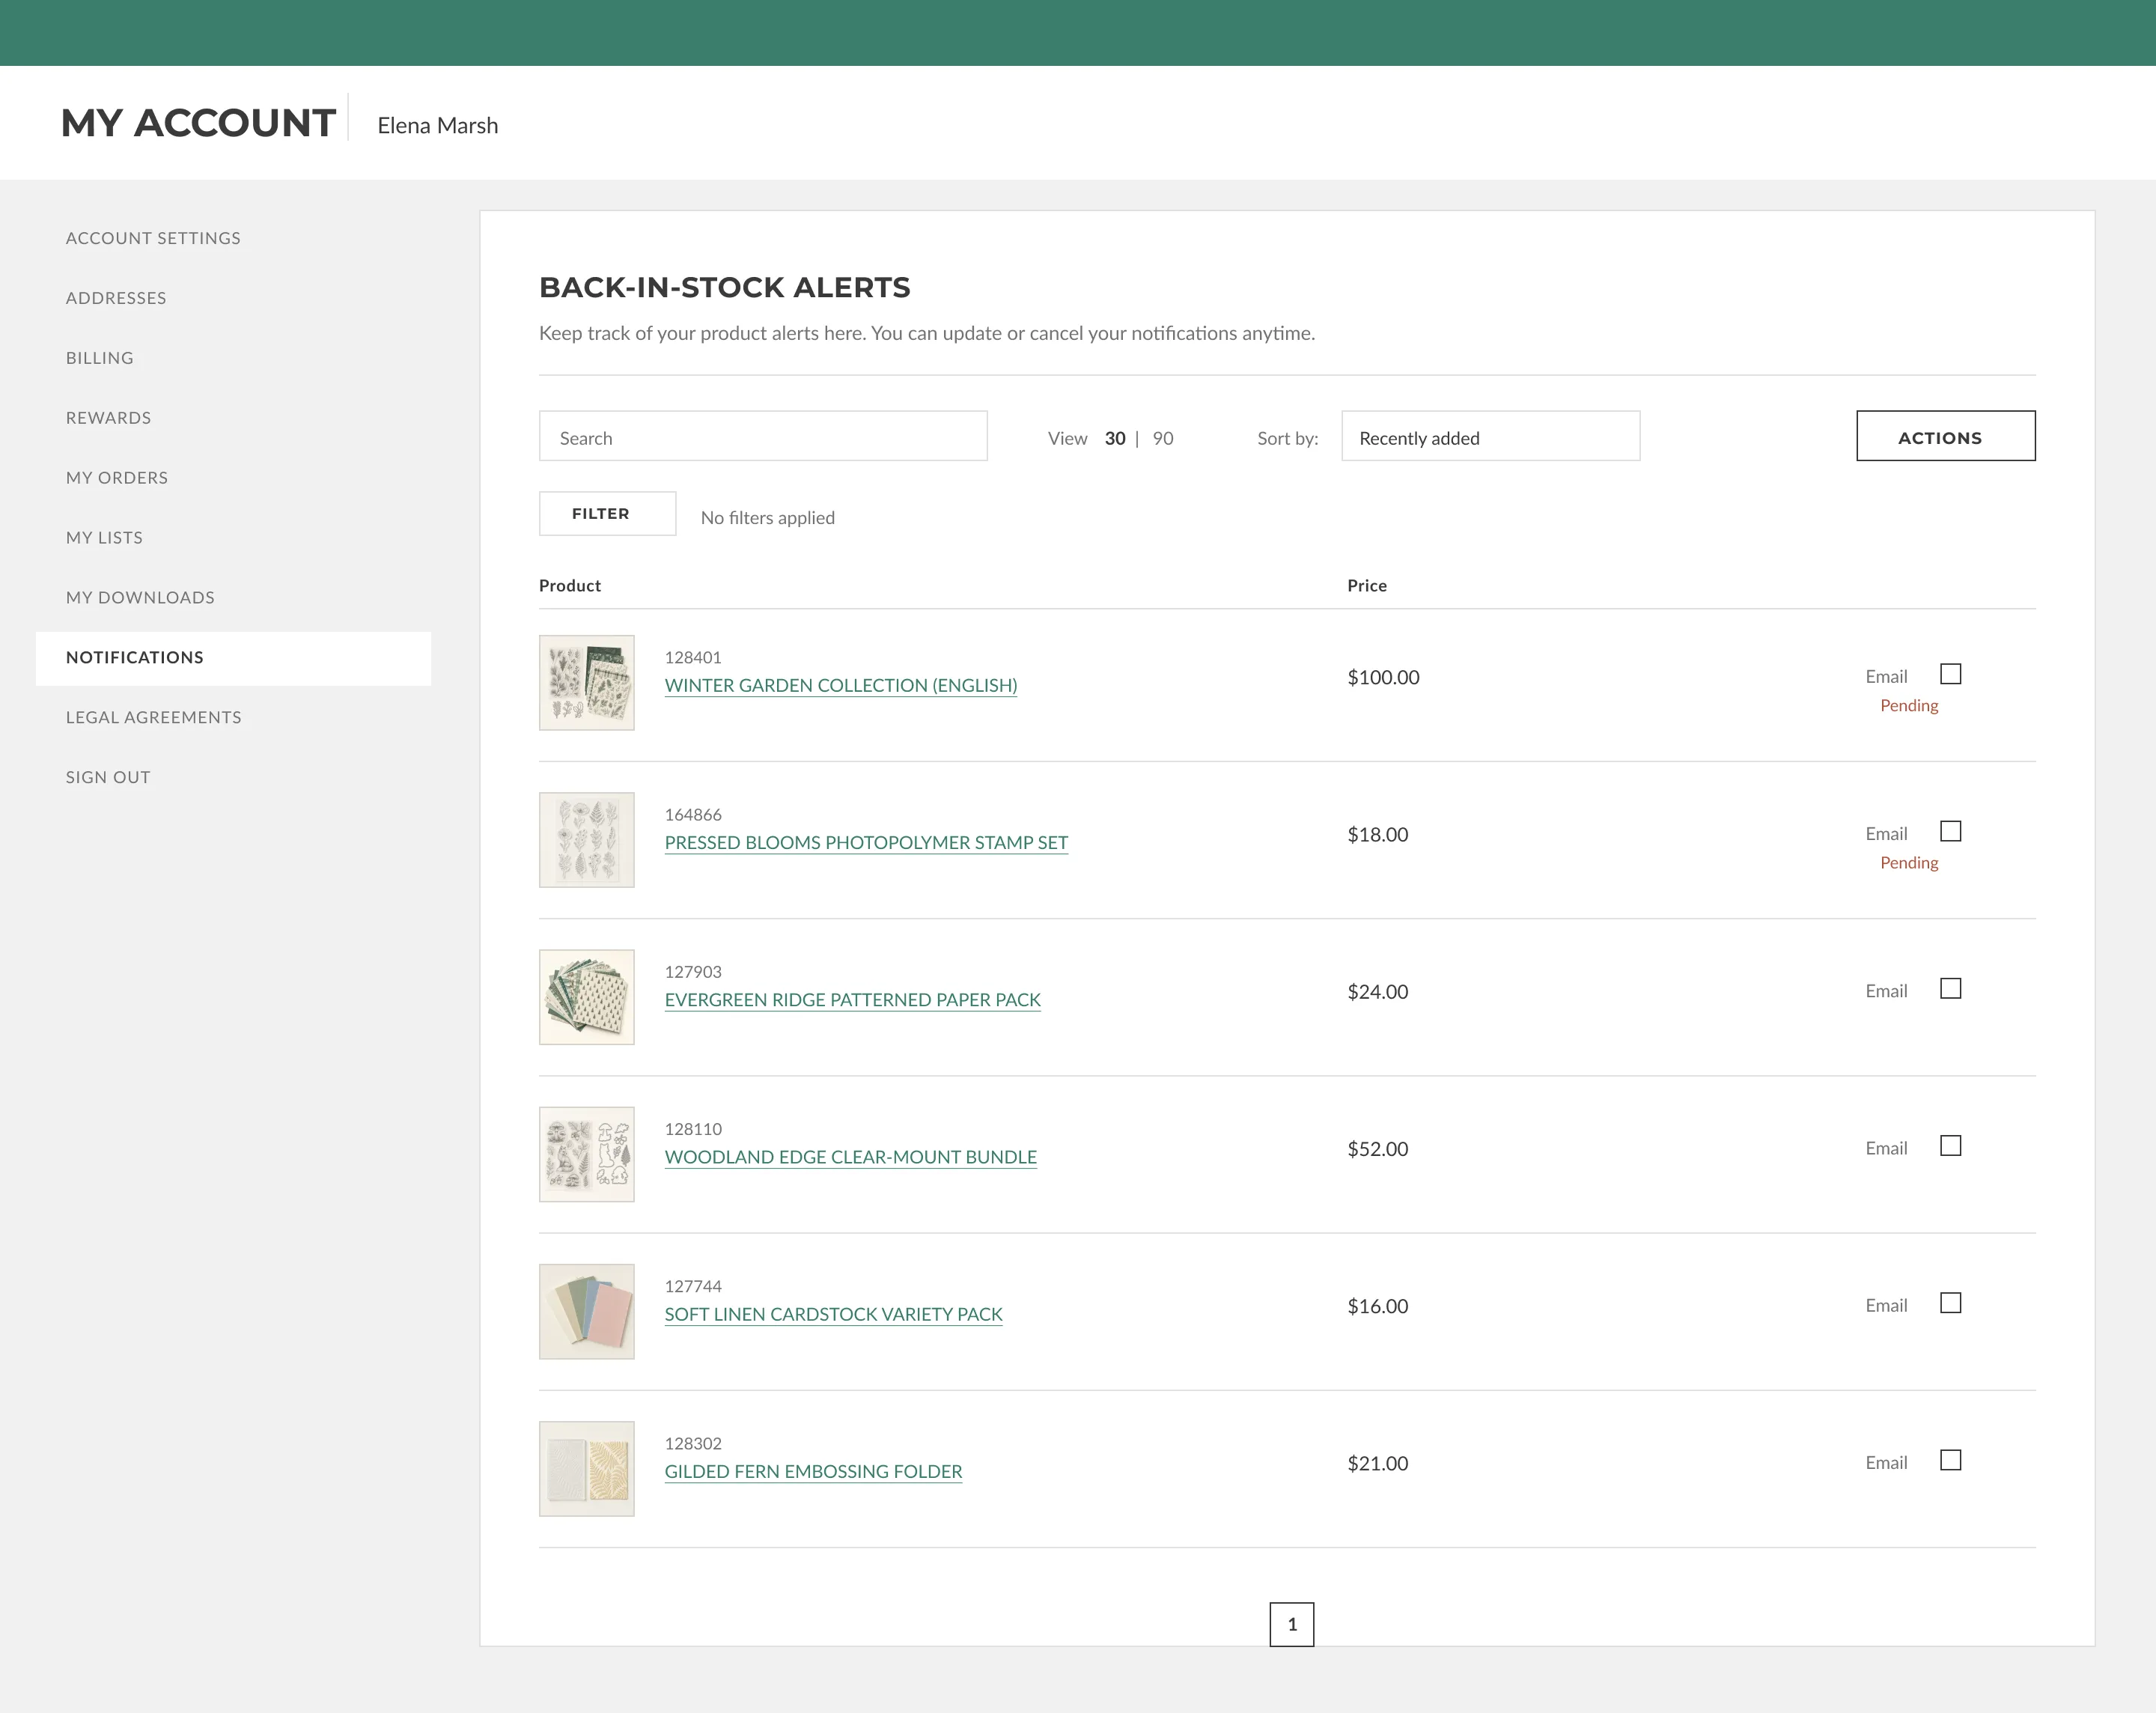
Task: Go to Account Settings in sidebar
Action: 153,238
